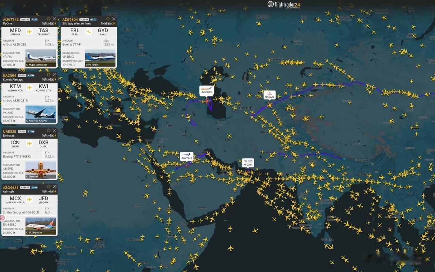The height and width of the screenshot is (272, 435).
Task: Open the Silk Way West 777-F photo
Action: tap(100, 58)
